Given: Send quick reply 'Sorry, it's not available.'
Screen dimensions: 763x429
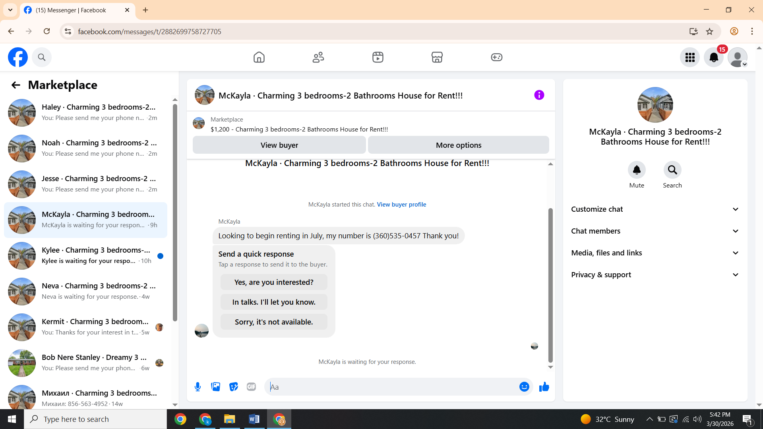Looking at the screenshot, I should [x=274, y=322].
